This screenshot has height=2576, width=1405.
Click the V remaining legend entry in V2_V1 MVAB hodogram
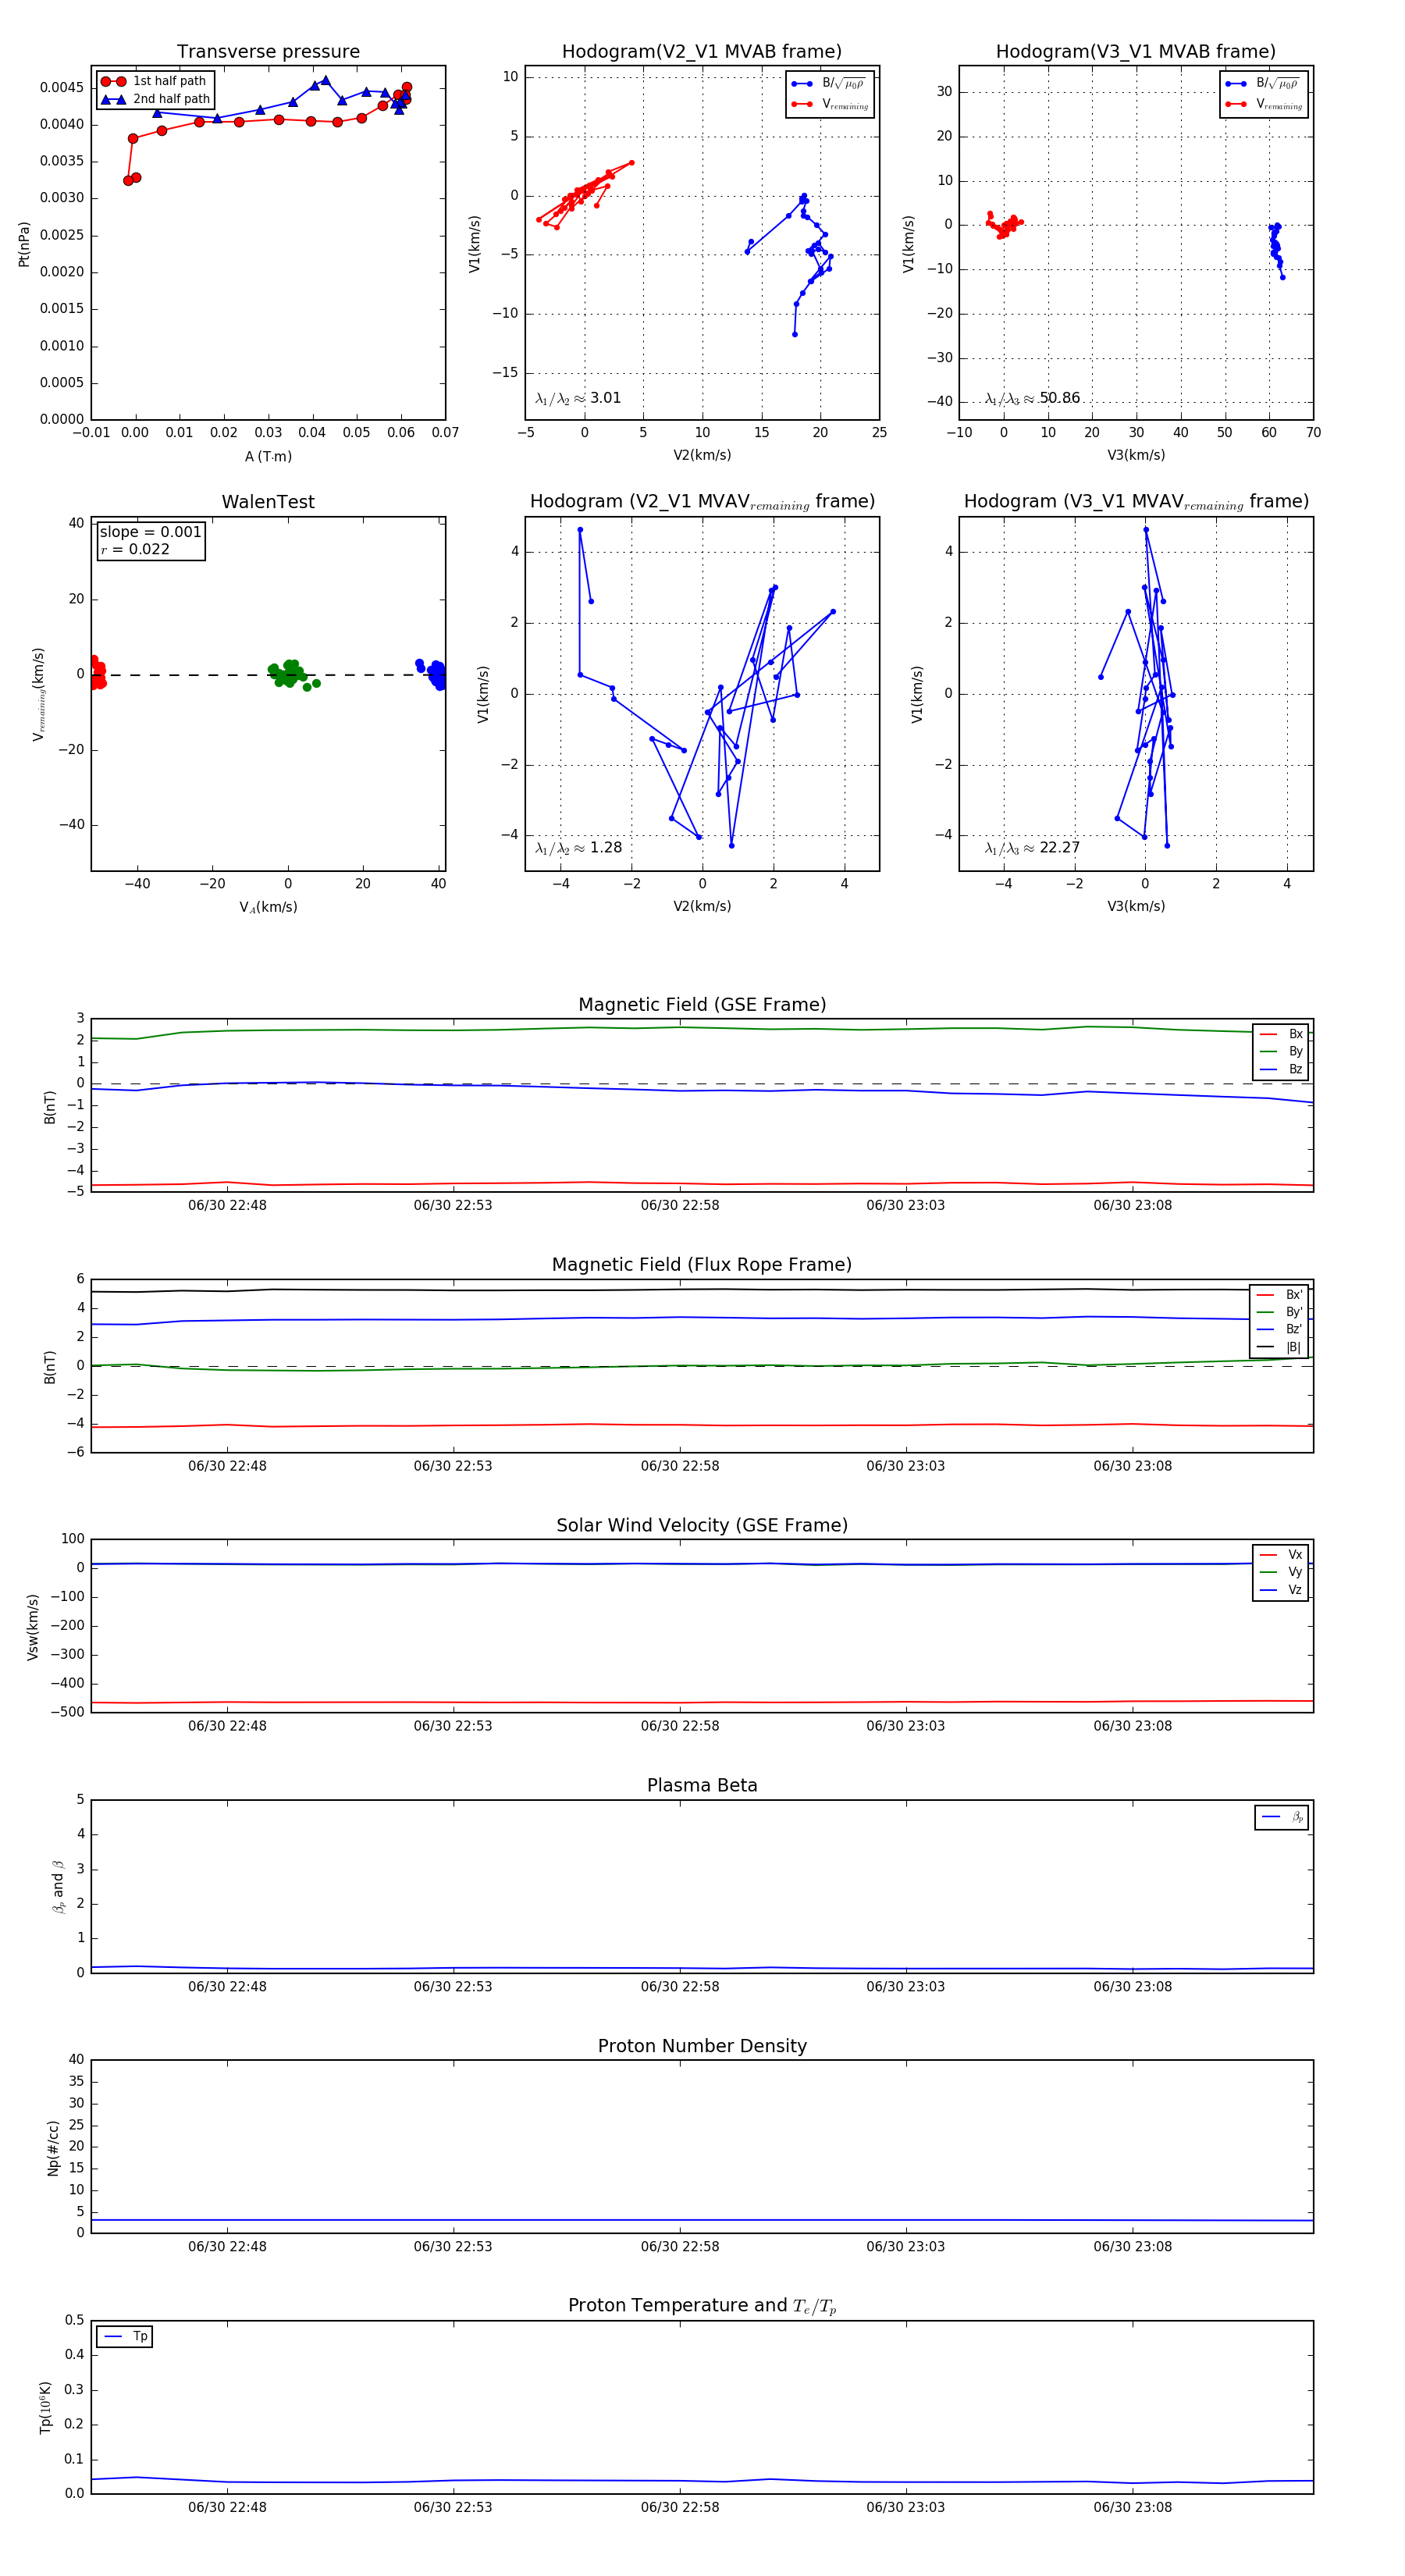[x=829, y=104]
